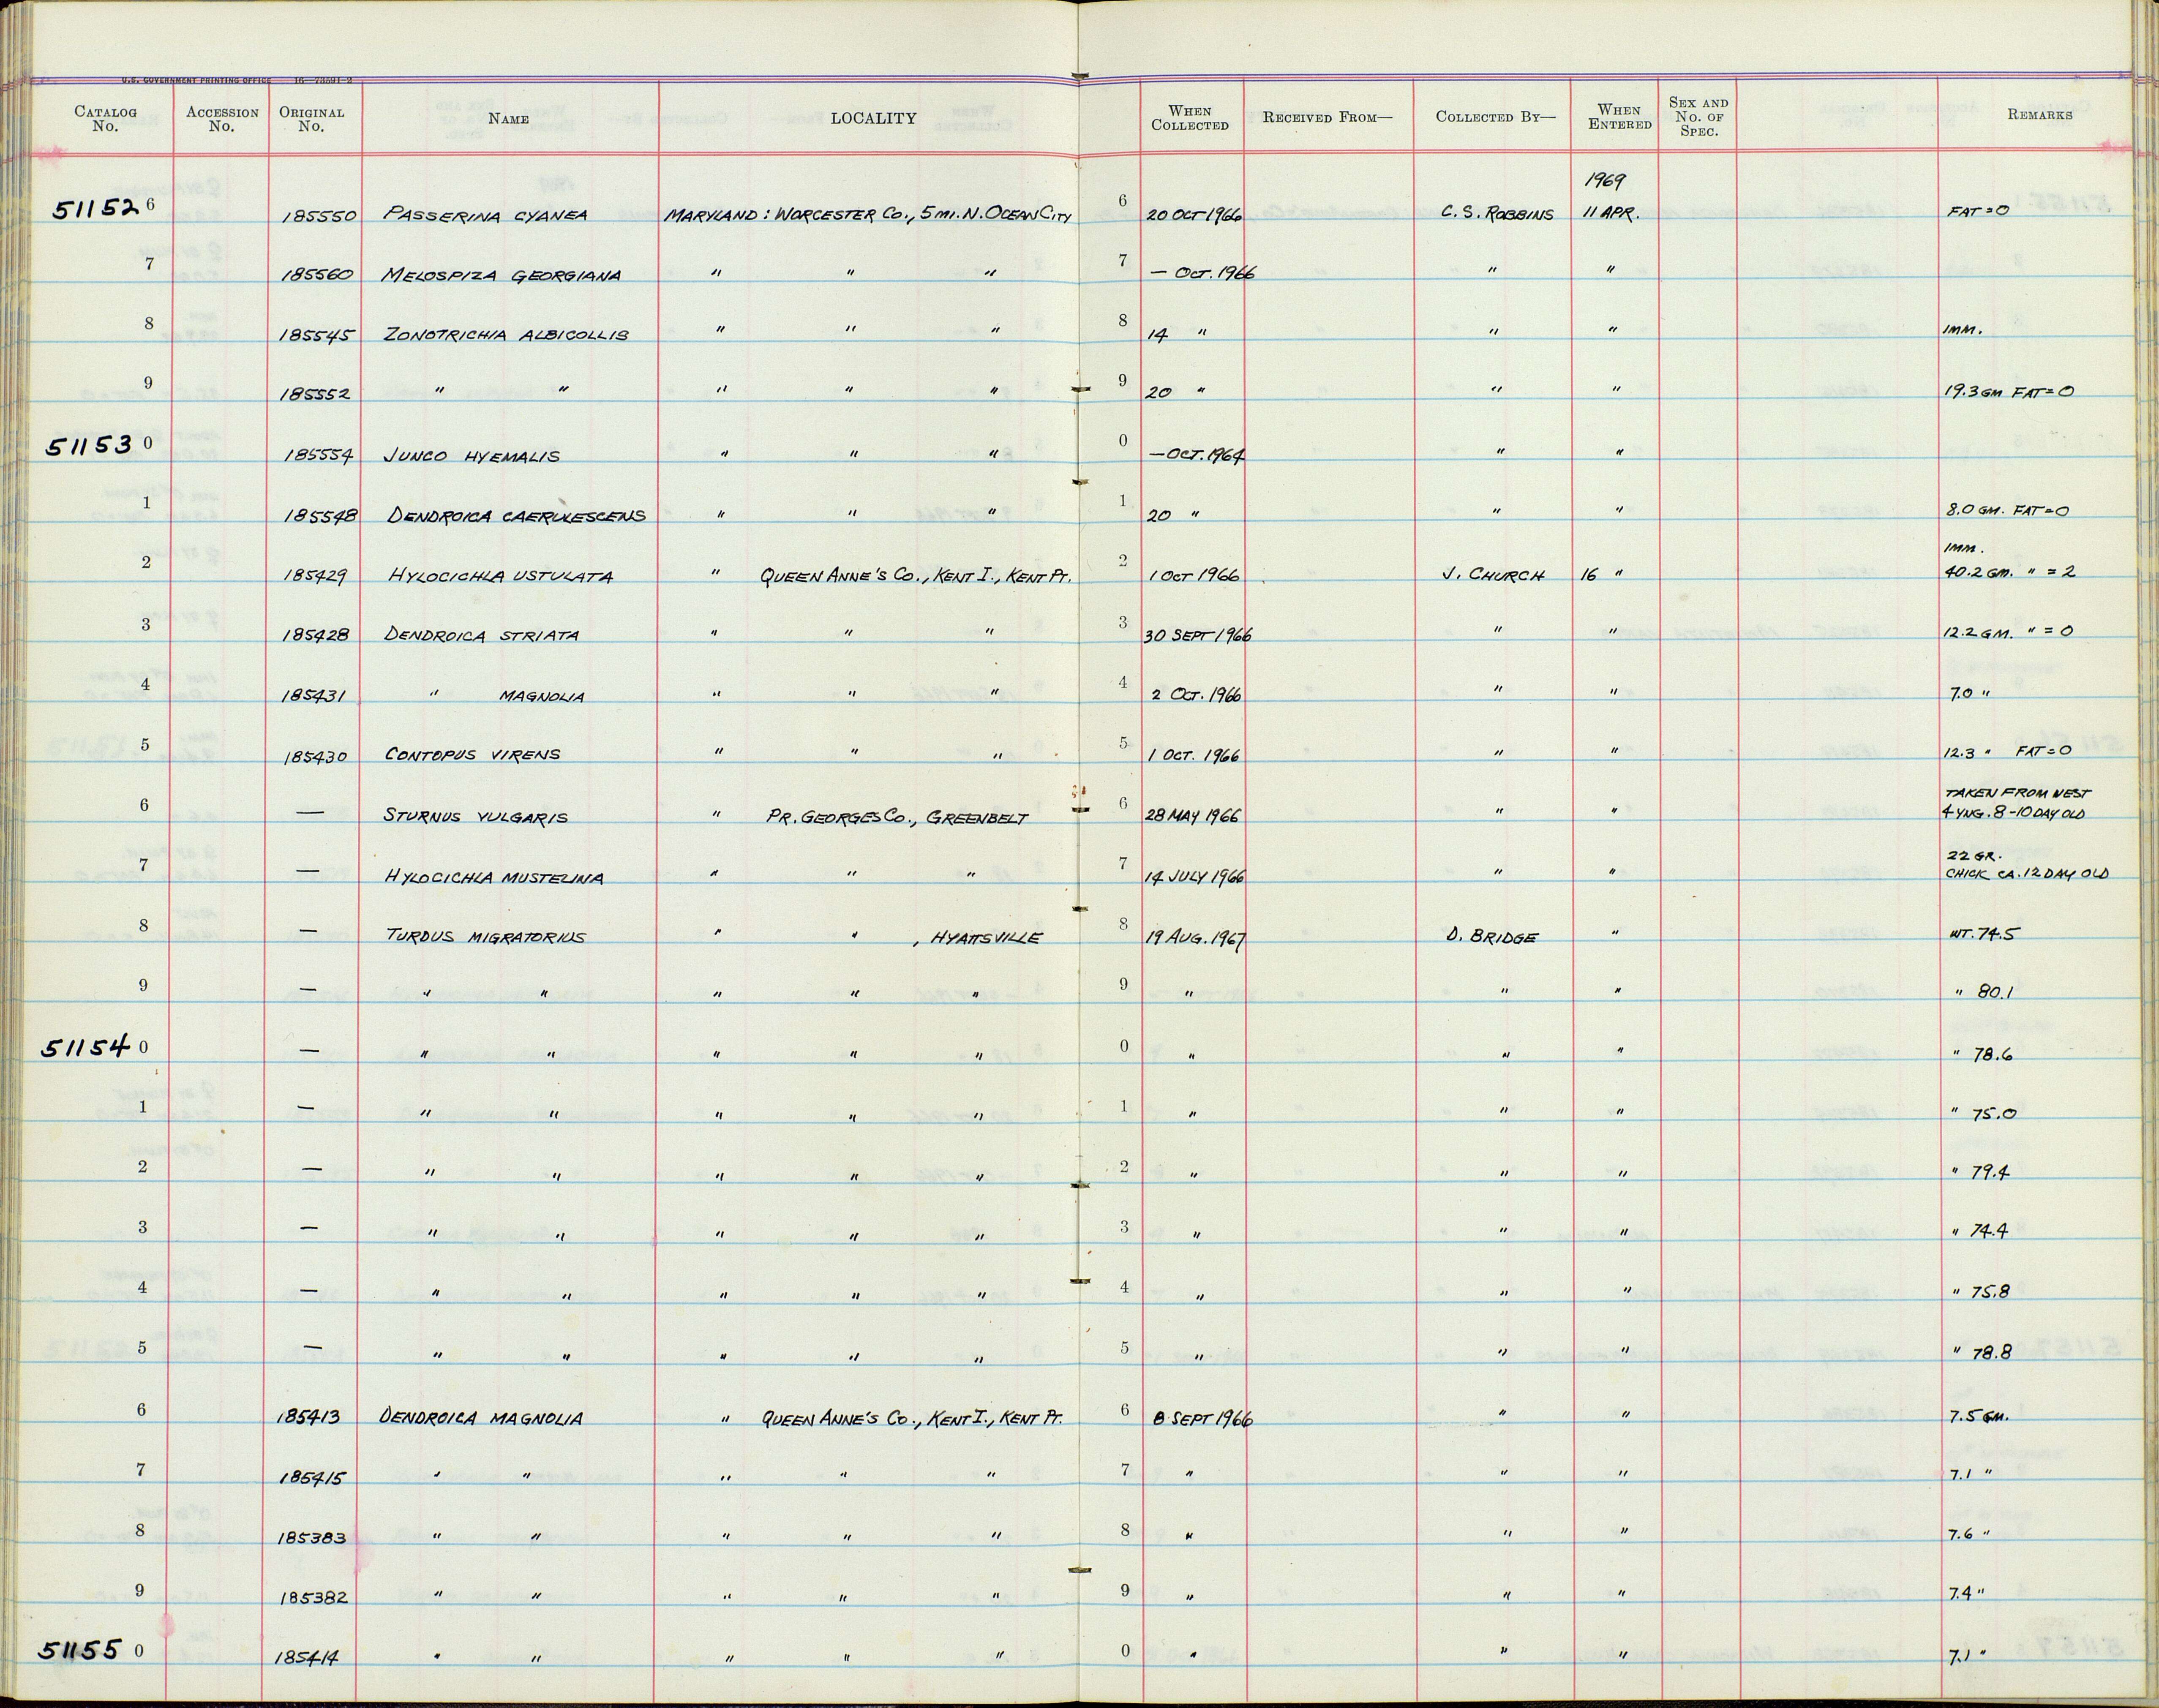Click the When Entered column header
2159x1708 pixels.
click(1619, 117)
